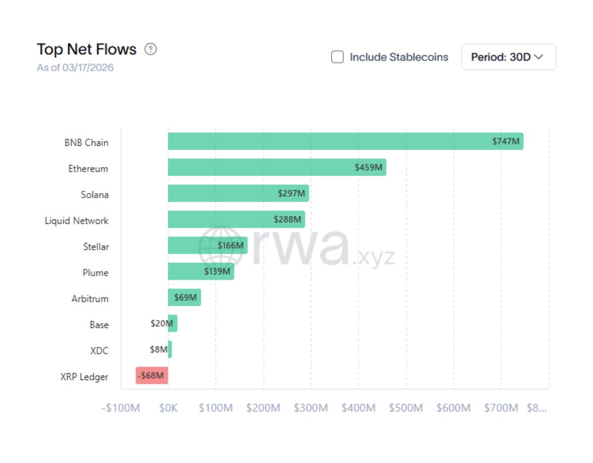The image size is (593, 463).
Task: Select the Plume $139M bar
Action: (201, 271)
